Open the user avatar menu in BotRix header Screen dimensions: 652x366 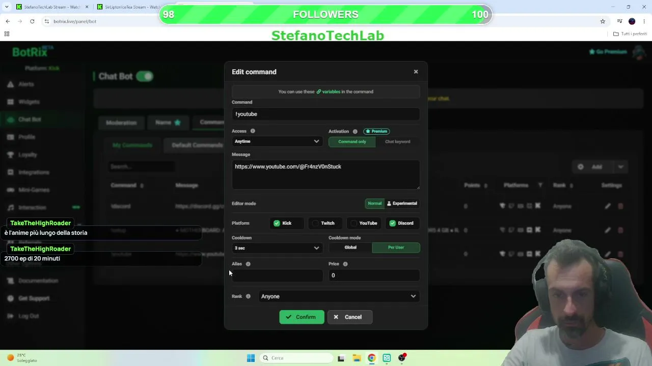point(638,52)
